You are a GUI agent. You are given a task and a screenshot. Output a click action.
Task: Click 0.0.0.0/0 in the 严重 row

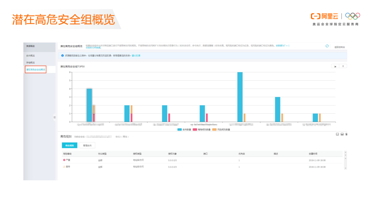click(x=172, y=160)
